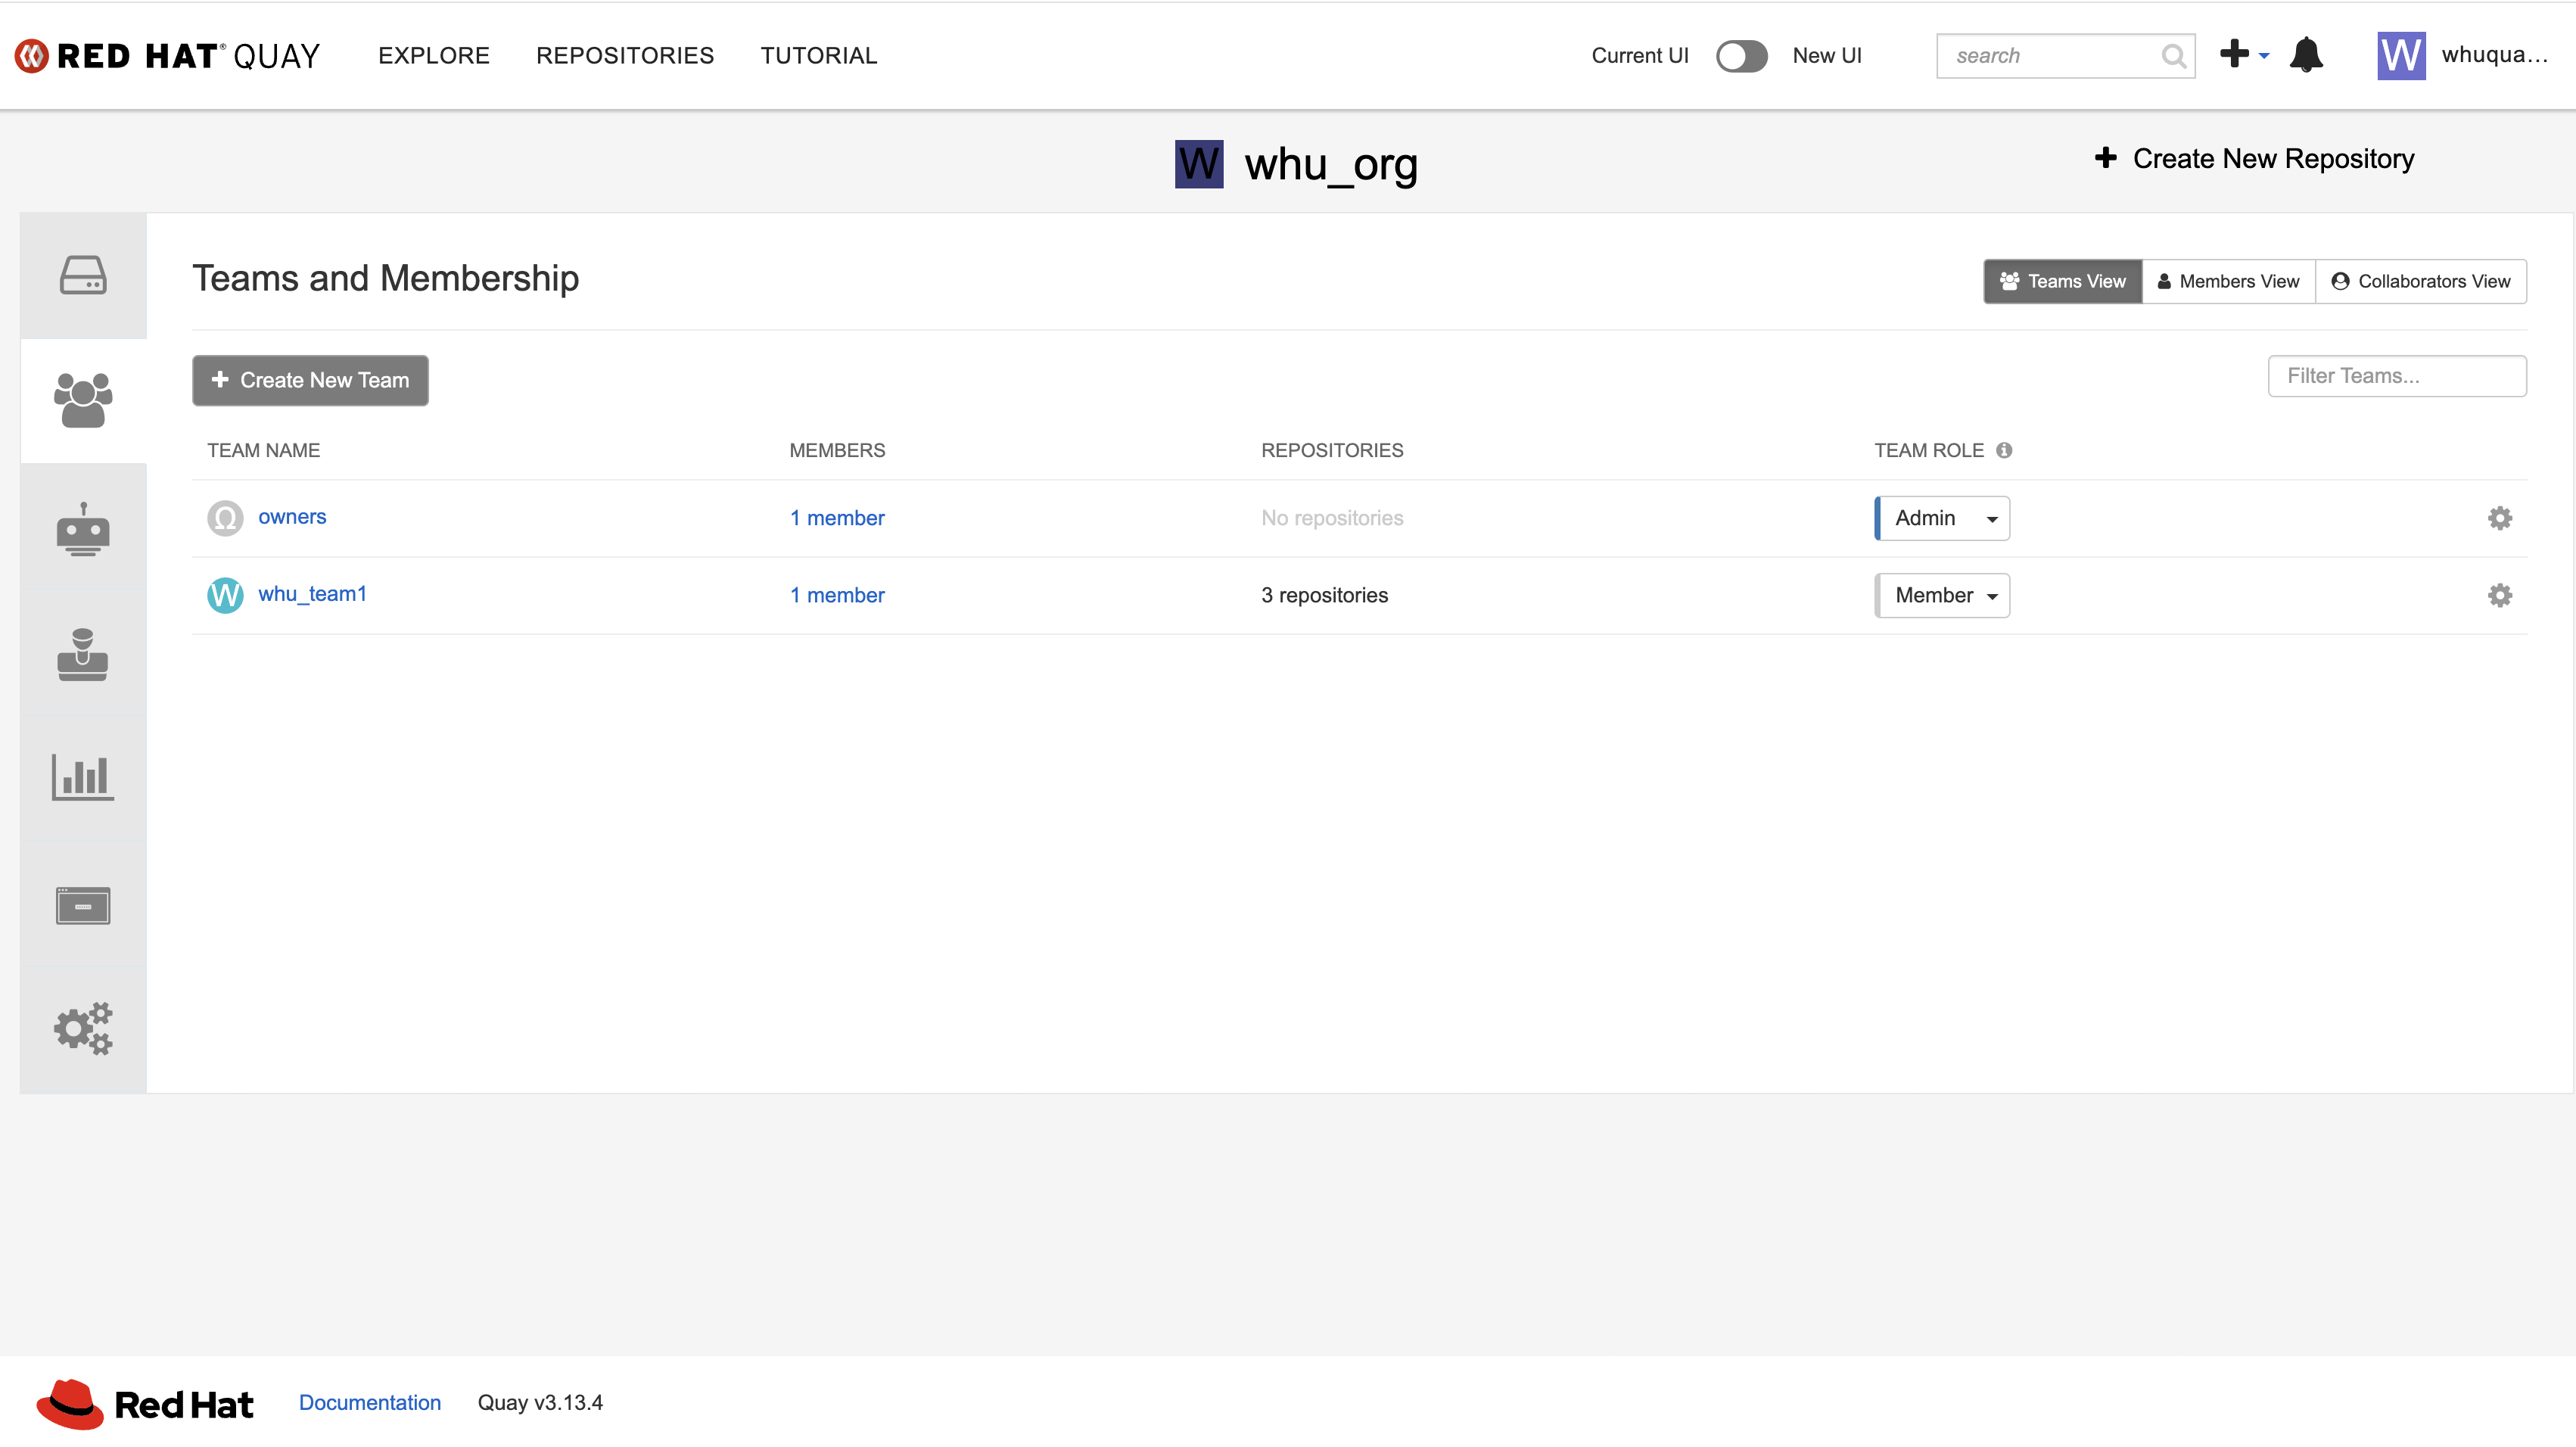The height and width of the screenshot is (1447, 2576).
Task: Click the notifications bell icon
Action: click(2306, 55)
